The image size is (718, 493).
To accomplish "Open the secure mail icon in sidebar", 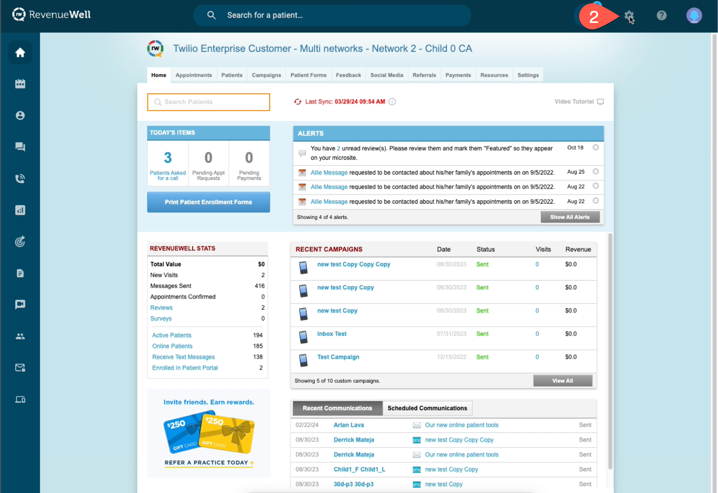I will (x=20, y=368).
